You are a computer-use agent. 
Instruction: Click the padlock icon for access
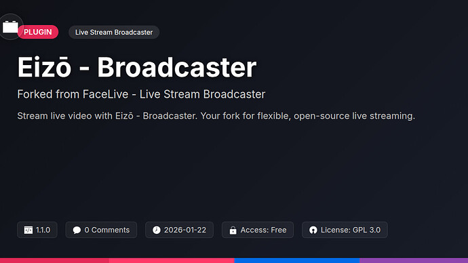pyautogui.click(x=233, y=230)
